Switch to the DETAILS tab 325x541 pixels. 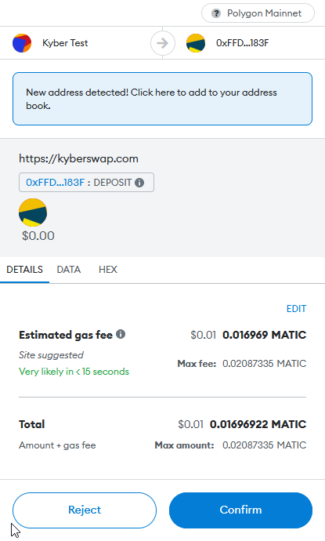pyautogui.click(x=24, y=270)
